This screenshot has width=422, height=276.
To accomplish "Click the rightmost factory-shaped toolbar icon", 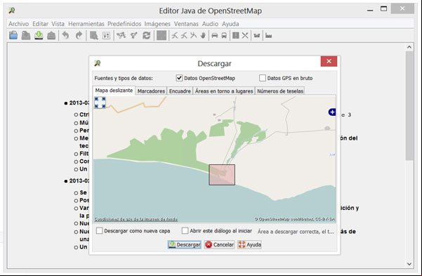I will (x=269, y=35).
